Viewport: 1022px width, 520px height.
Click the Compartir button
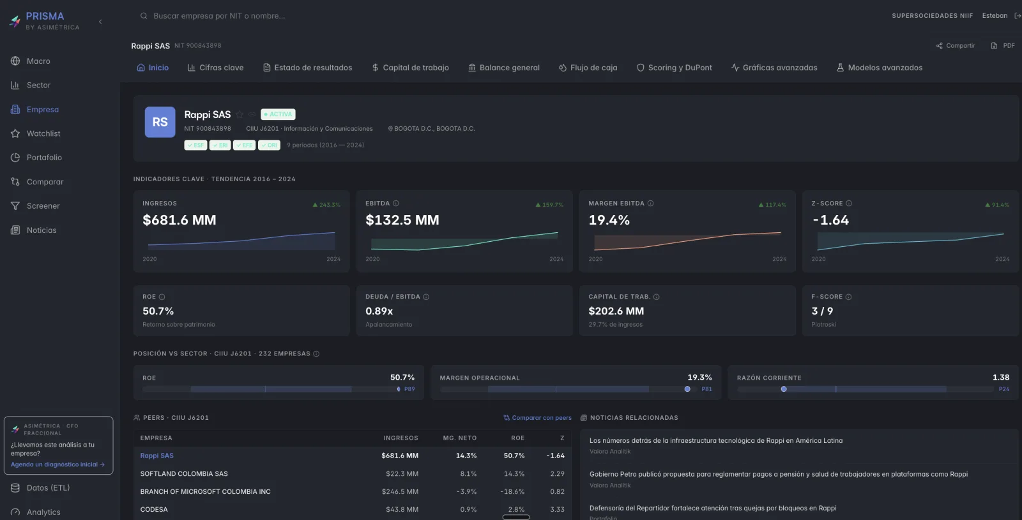(956, 46)
